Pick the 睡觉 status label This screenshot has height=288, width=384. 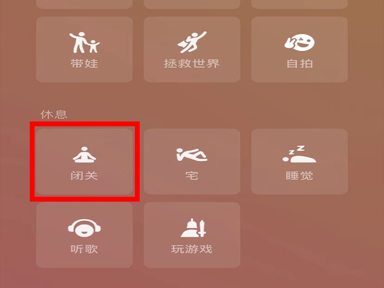pyautogui.click(x=299, y=176)
